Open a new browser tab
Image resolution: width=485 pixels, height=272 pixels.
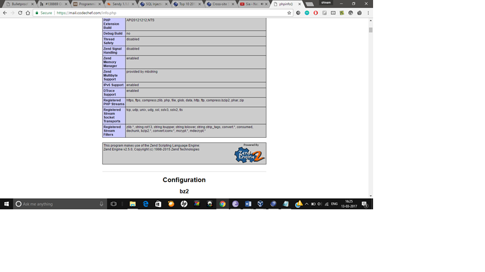coord(309,4)
